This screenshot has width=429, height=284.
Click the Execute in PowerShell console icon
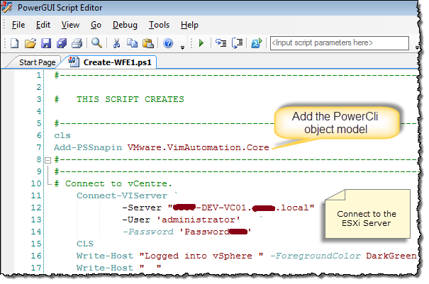pos(257,43)
